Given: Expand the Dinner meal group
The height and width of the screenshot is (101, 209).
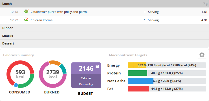Looking at the screenshot, I should click(104, 28).
